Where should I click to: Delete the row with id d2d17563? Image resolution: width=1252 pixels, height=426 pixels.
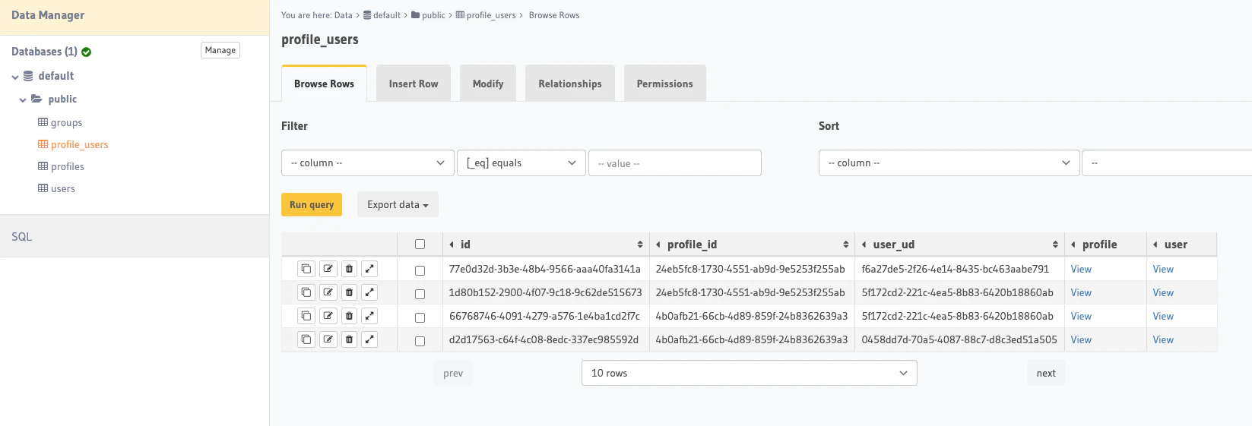click(x=349, y=339)
